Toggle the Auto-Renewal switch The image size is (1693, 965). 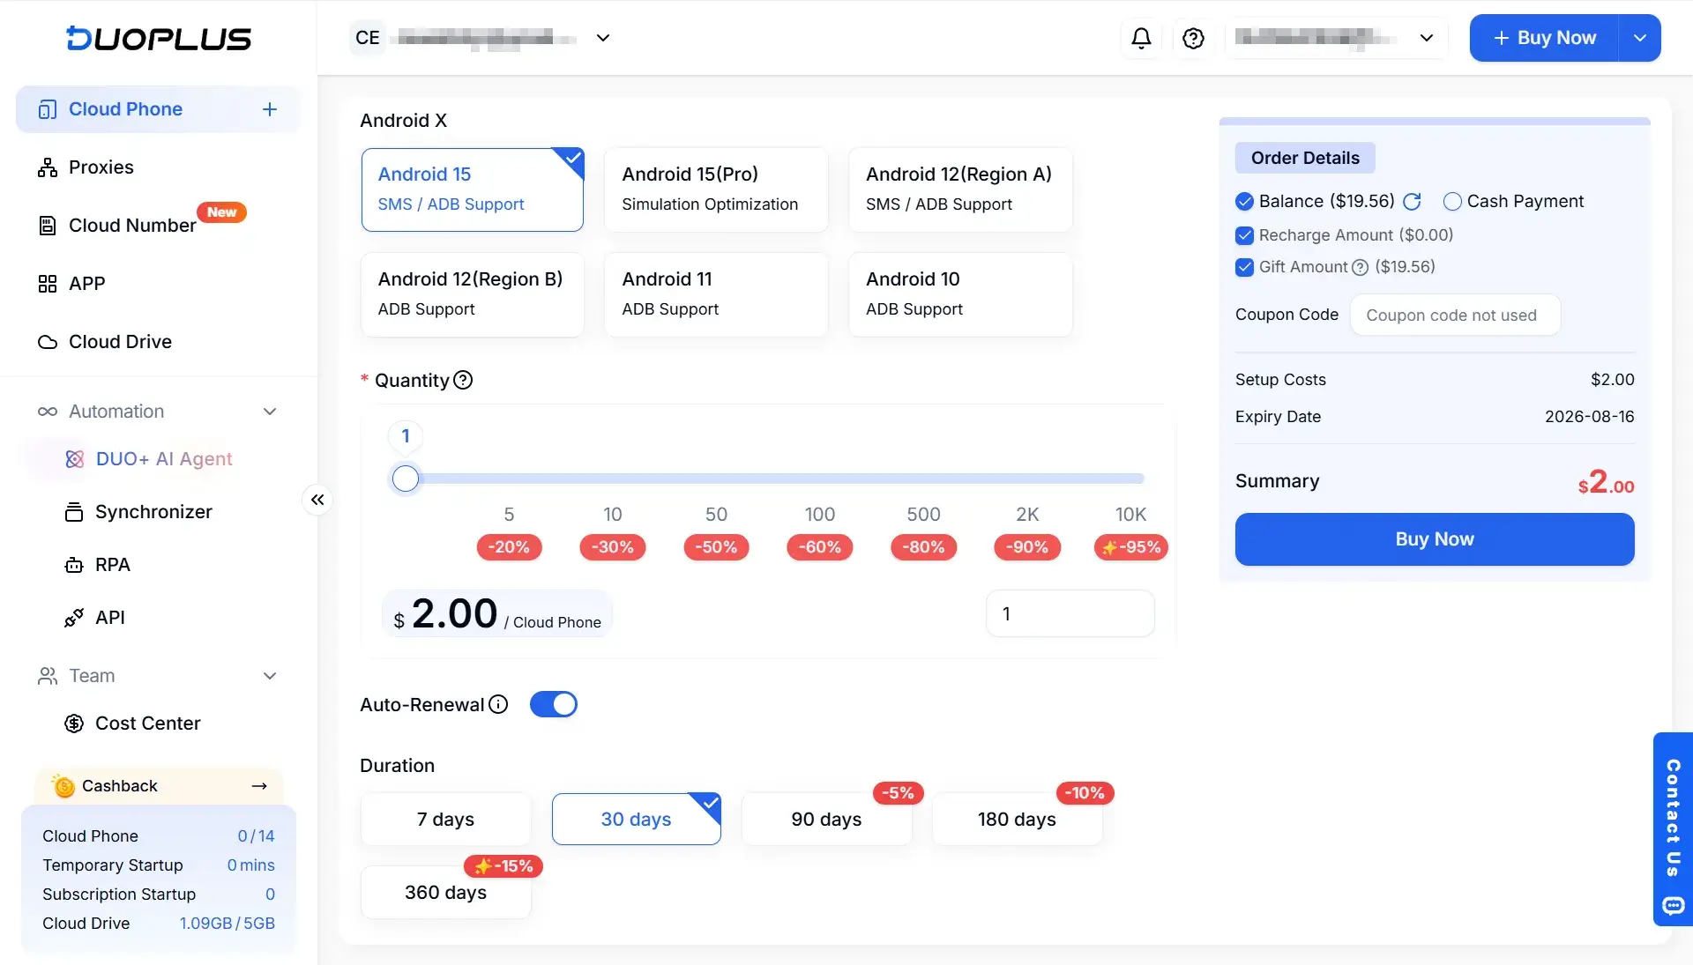tap(554, 704)
